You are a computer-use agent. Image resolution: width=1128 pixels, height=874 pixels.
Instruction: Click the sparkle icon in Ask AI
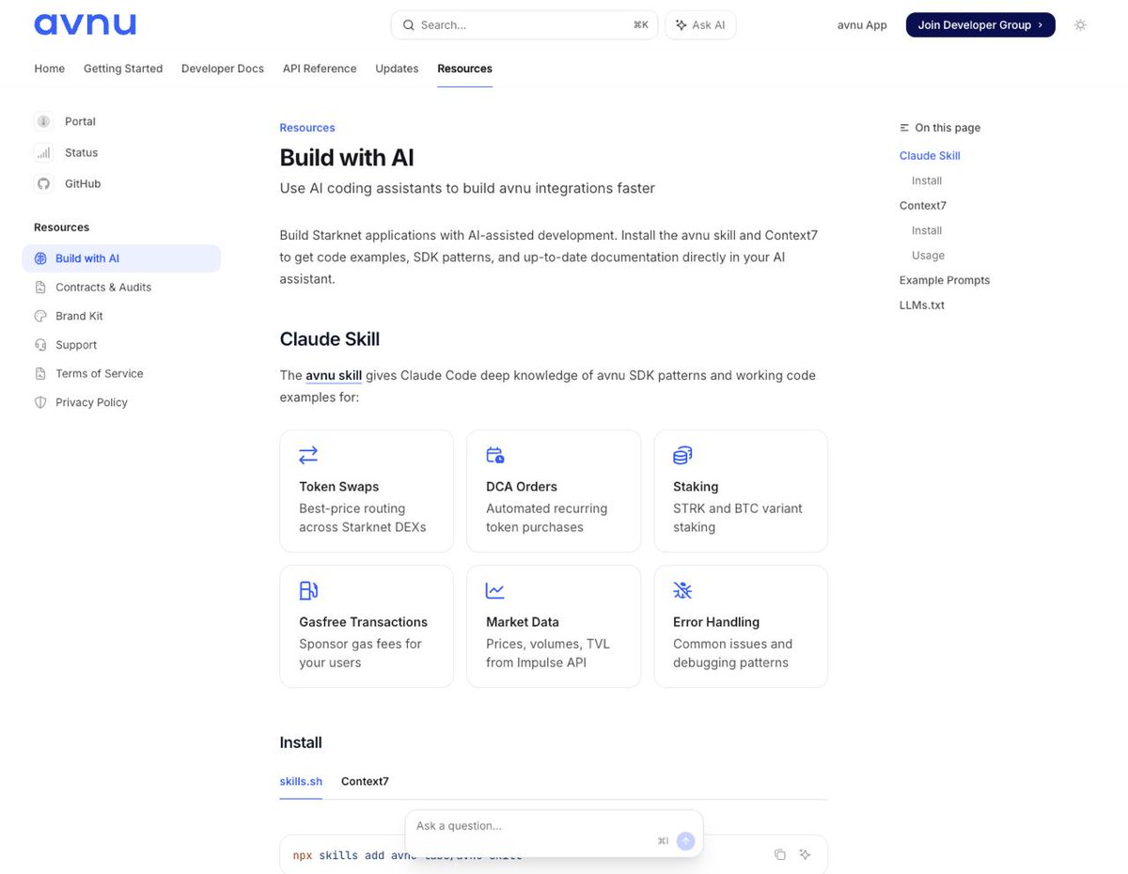pos(681,25)
